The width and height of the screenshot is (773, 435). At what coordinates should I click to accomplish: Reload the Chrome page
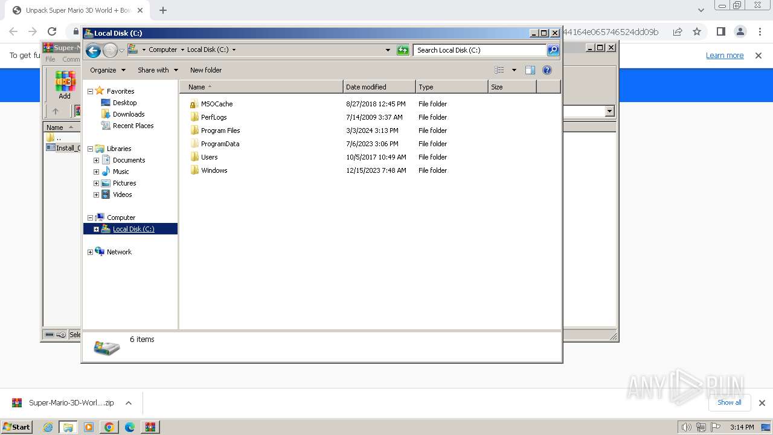click(x=52, y=31)
